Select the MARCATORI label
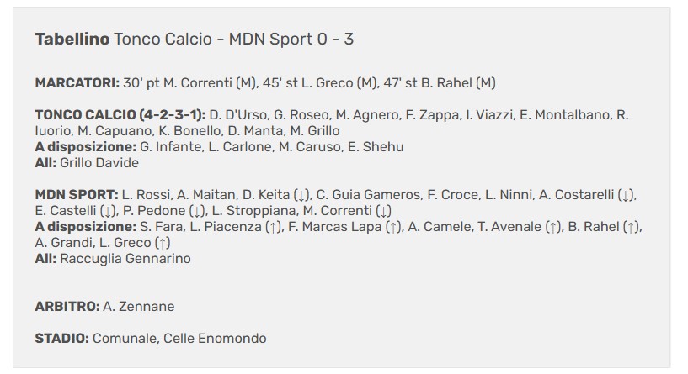The image size is (688, 374). click(x=77, y=83)
